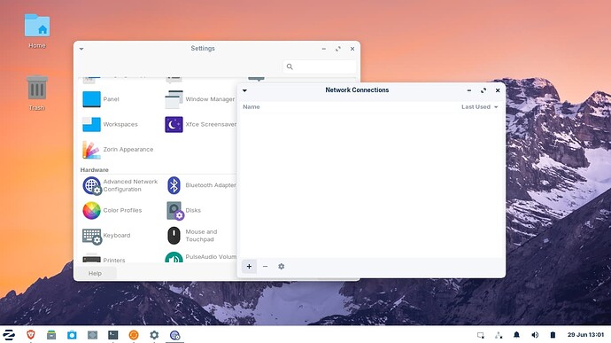The image size is (611, 343).
Task: Open the clock showing 29 Jun 13:01
Action: pos(585,335)
